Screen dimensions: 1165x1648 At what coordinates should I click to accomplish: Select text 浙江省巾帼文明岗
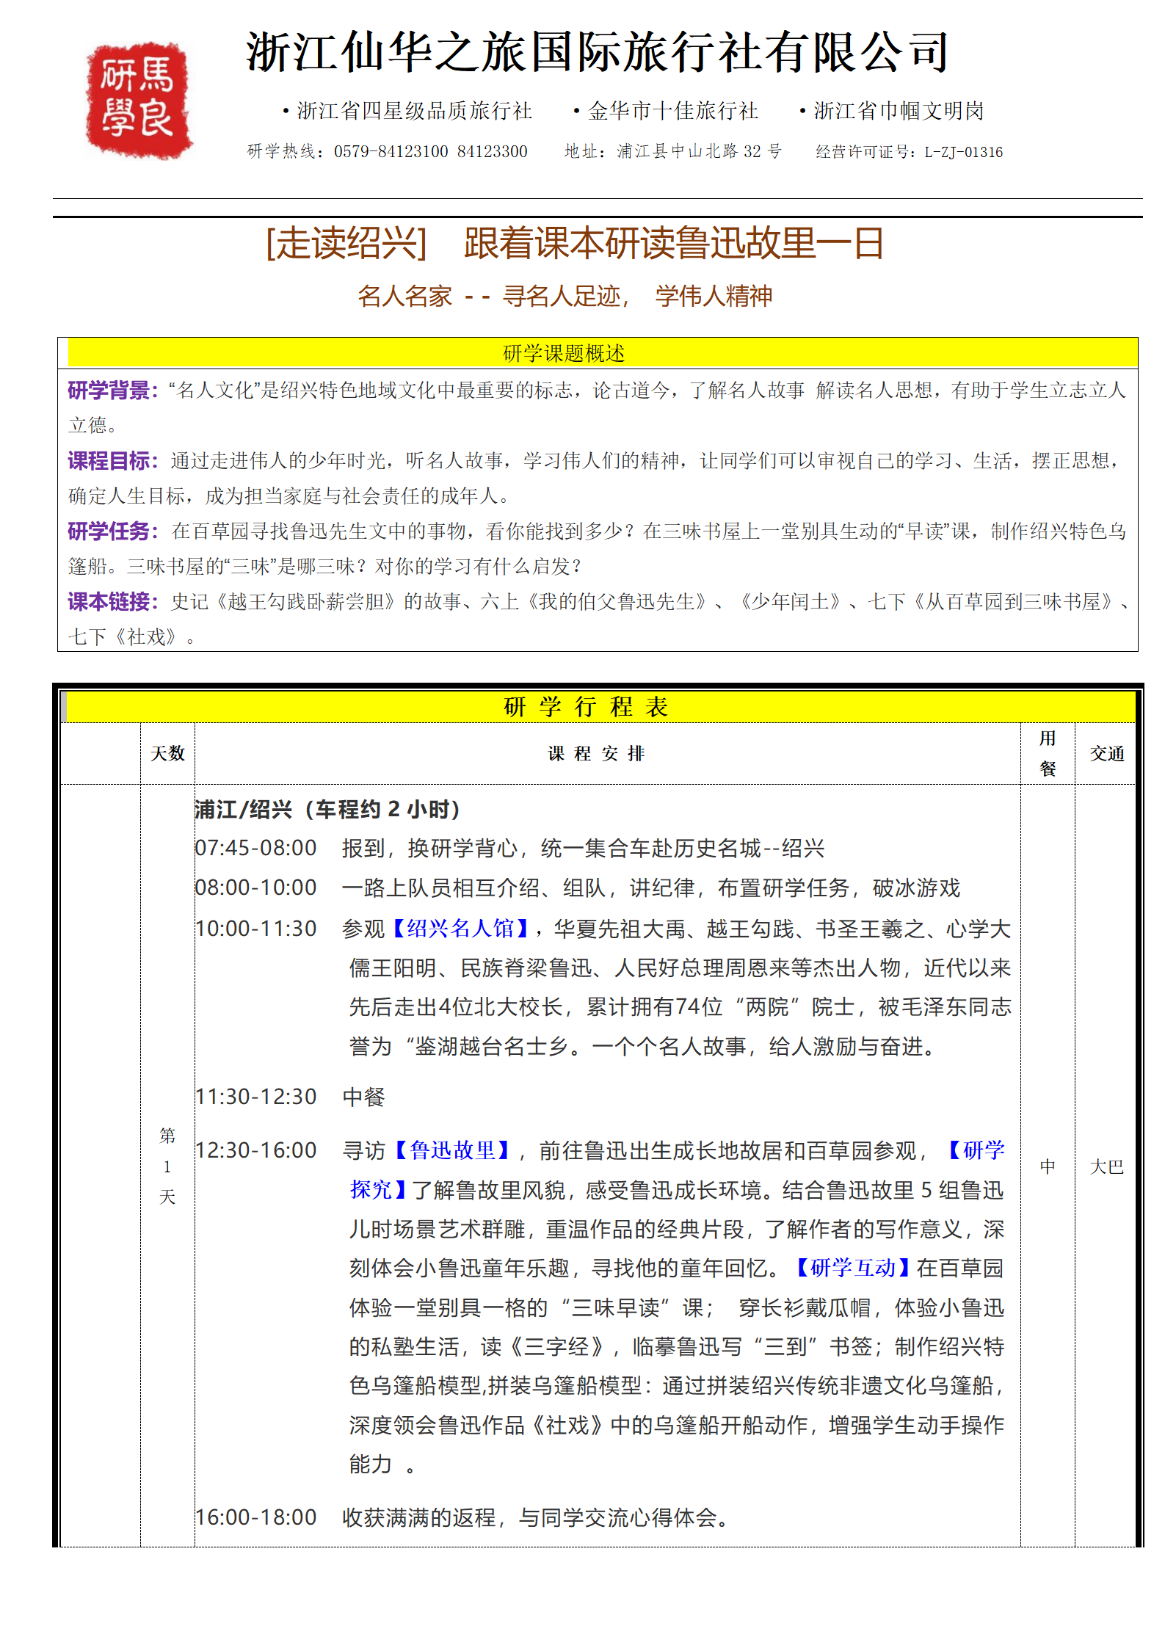899,111
